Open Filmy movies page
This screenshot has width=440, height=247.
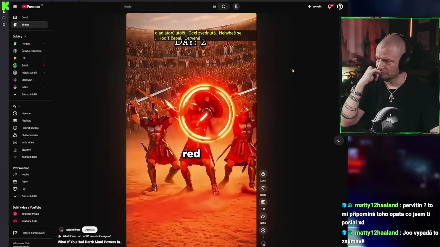click(29, 182)
